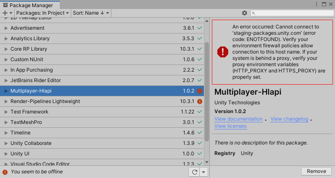The height and width of the screenshot is (178, 335).
Task: Click the search magnifier icon
Action: 253,13
